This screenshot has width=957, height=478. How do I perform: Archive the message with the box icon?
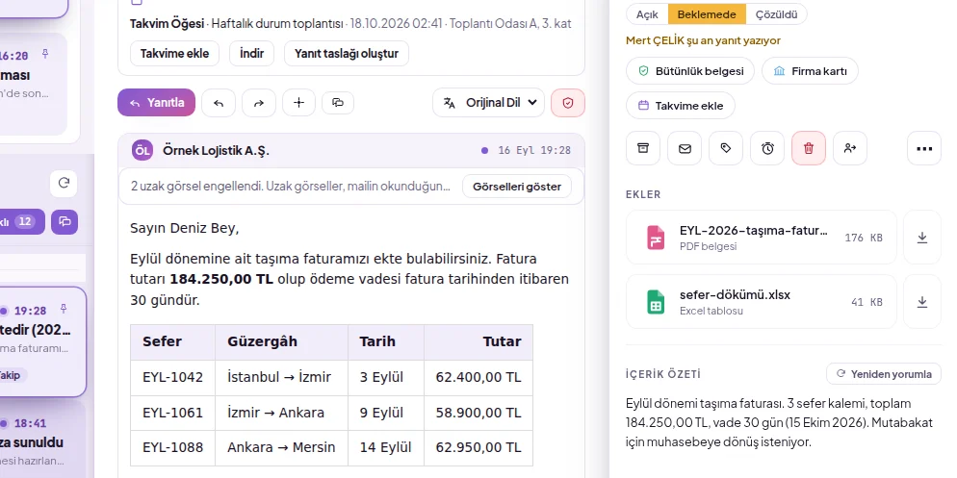[x=643, y=148]
